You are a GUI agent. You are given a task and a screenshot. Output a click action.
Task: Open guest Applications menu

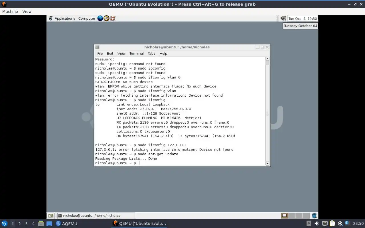65,18
